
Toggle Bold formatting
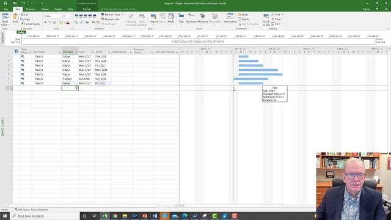tap(45, 23)
